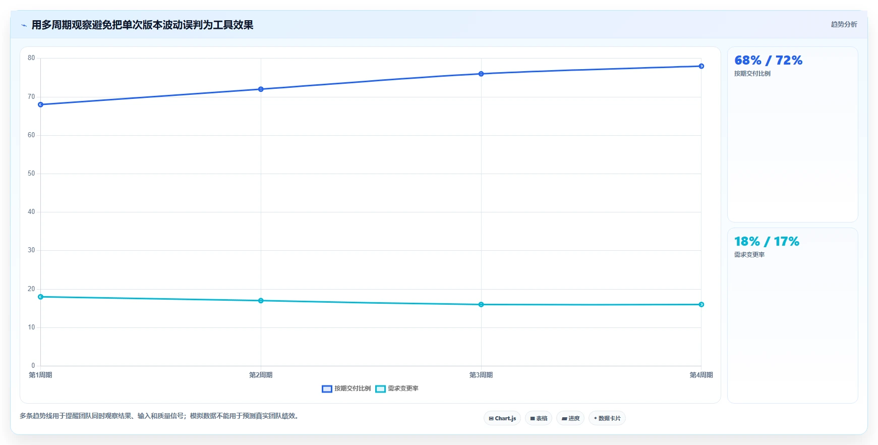The image size is (878, 445).
Task: Click the 需求变更率 card caption
Action: 749,255
